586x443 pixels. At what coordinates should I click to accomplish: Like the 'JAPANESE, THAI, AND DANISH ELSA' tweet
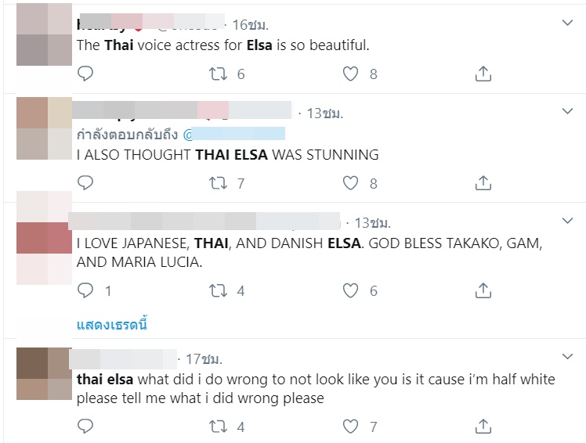[x=351, y=291]
